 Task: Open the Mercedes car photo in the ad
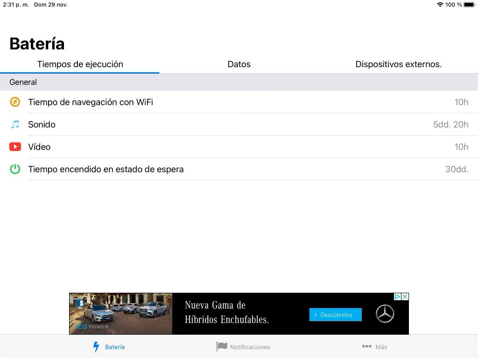click(121, 314)
